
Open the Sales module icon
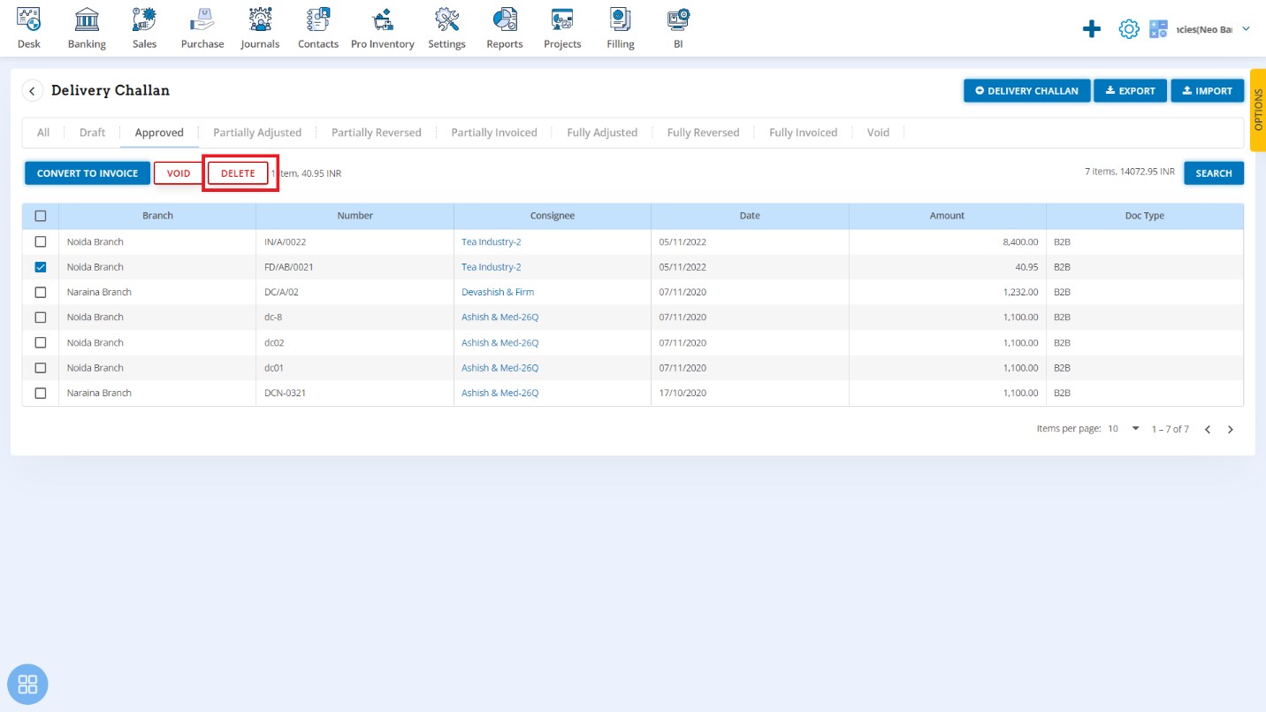[144, 19]
